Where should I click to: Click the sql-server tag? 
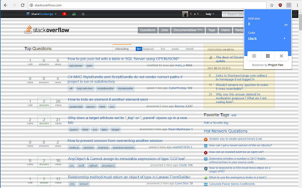coord(75,66)
